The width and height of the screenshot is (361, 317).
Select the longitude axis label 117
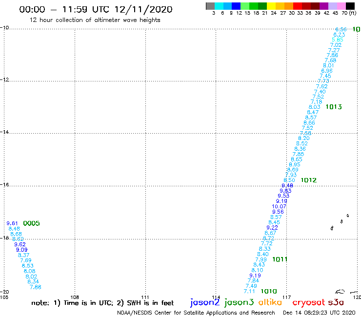[287, 297]
